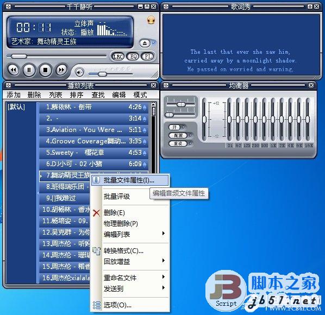325x315 pixels.
Task: Click the 31 Hz band slider
Action: [x=229, y=119]
